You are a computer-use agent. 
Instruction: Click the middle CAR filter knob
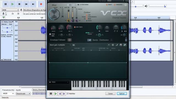(73, 21)
